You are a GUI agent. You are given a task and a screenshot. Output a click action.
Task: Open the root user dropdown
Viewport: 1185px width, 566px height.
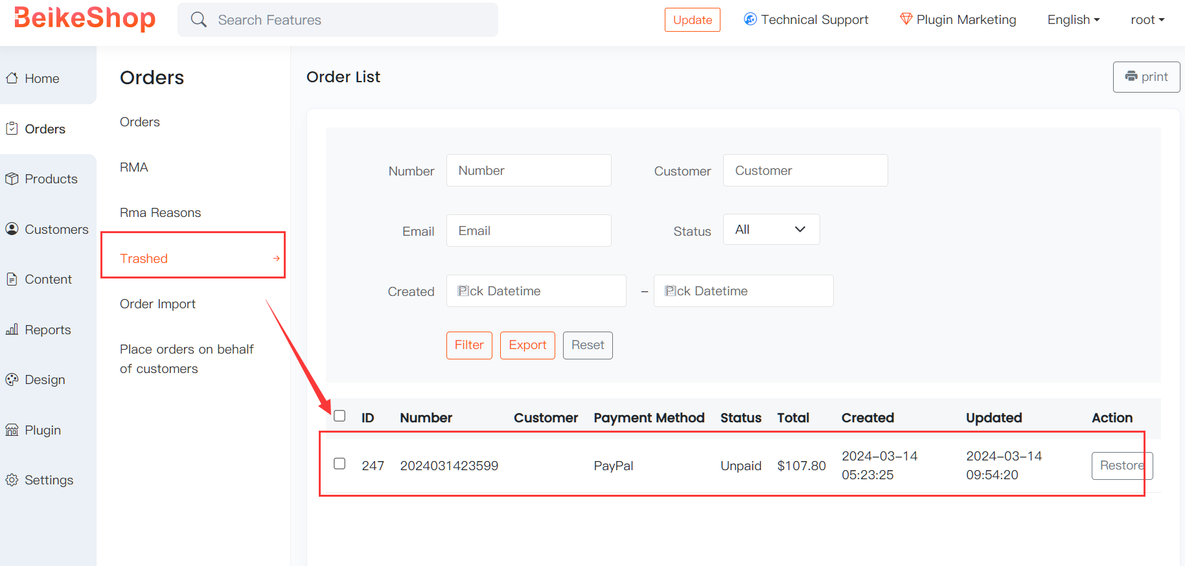(x=1147, y=20)
